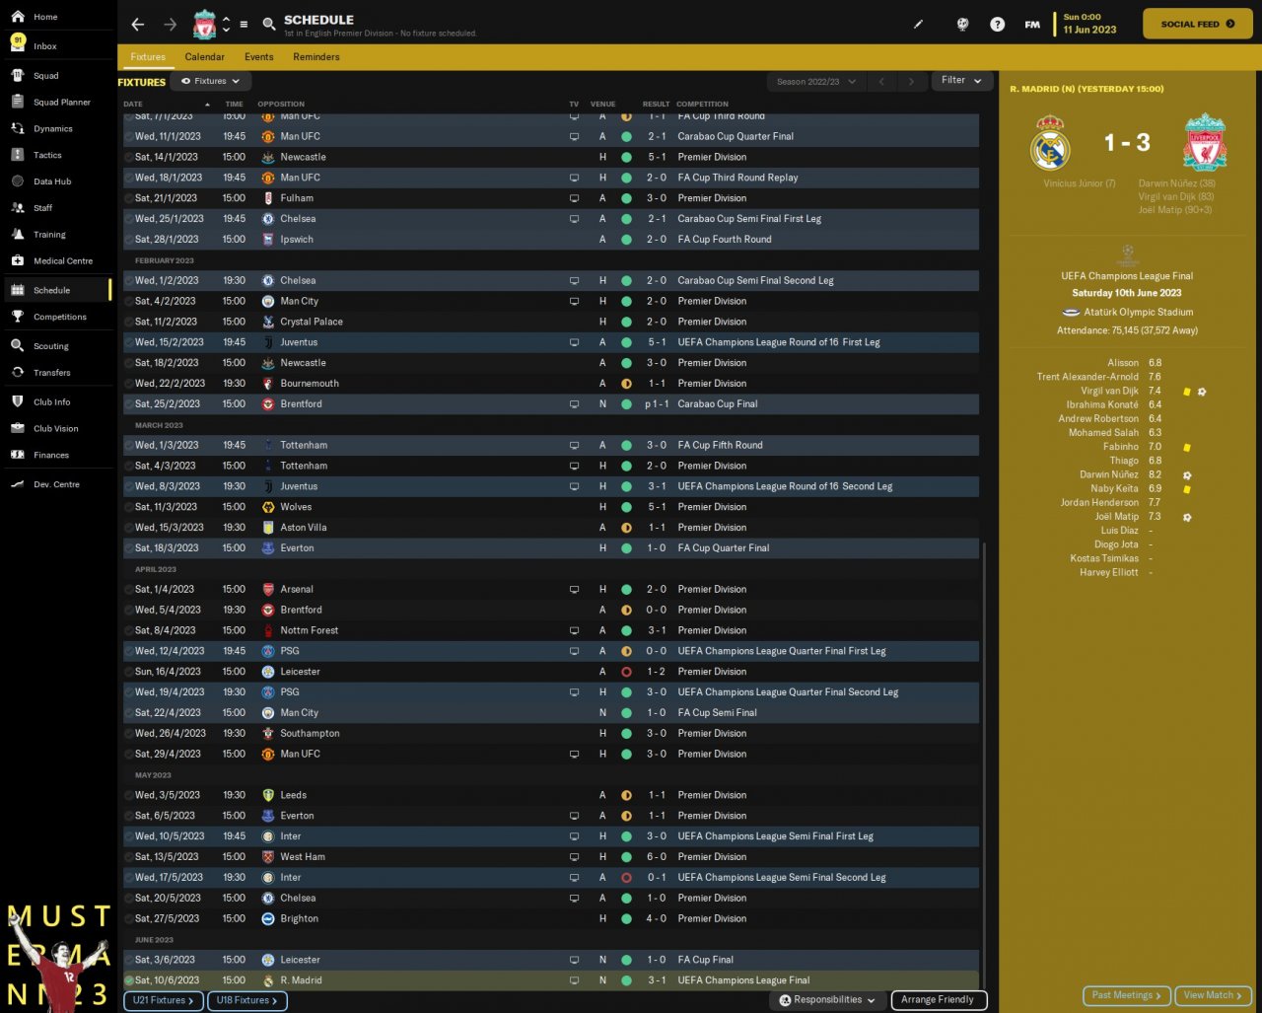Screen dimensions: 1262x1013
Task: Open the Tactics screen
Action: 58,155
